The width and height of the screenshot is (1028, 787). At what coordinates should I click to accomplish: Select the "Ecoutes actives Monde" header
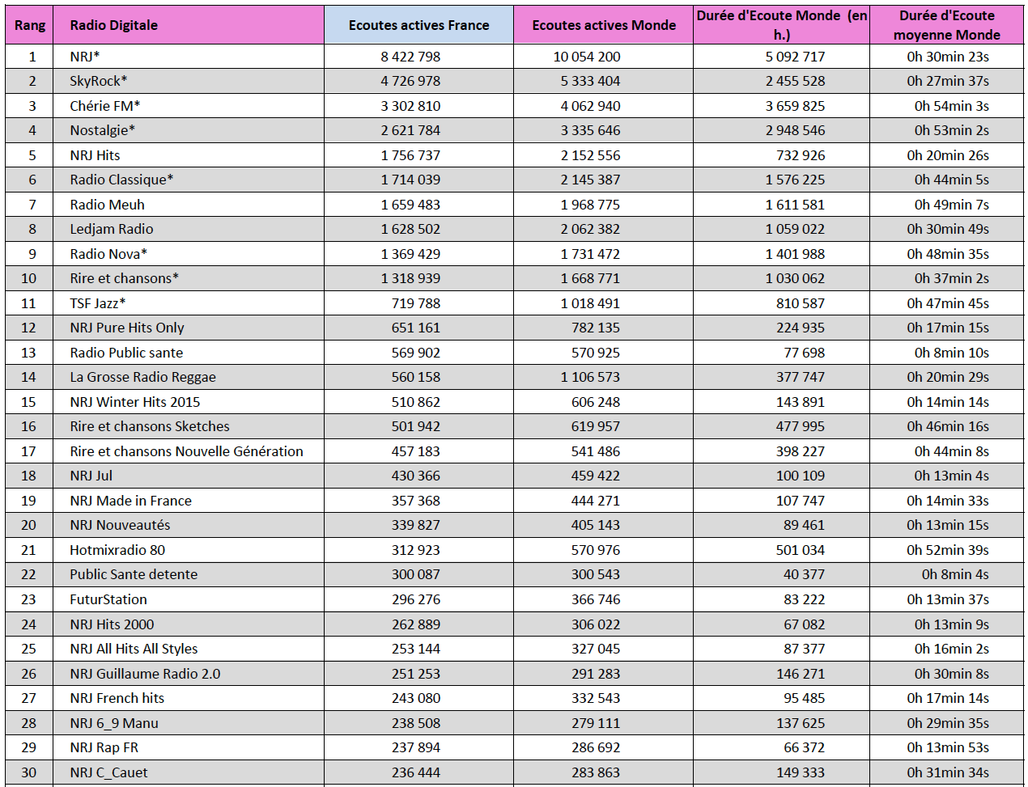[x=604, y=25]
